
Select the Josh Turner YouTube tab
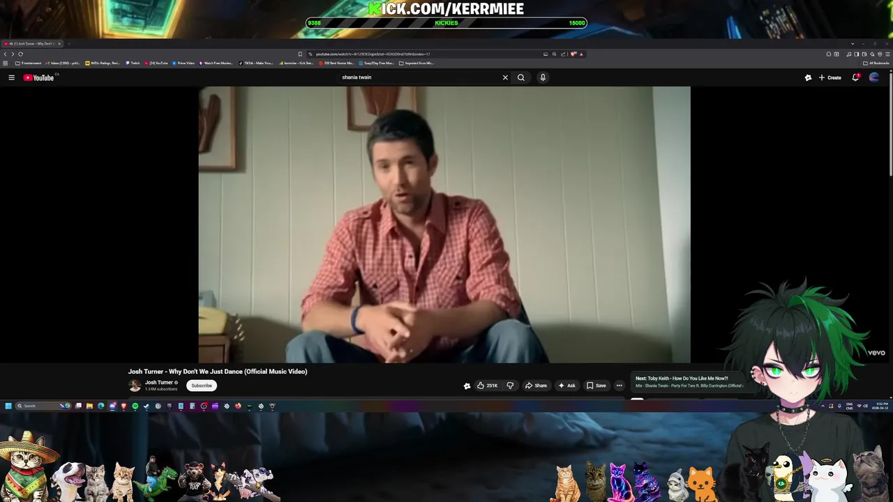point(31,43)
